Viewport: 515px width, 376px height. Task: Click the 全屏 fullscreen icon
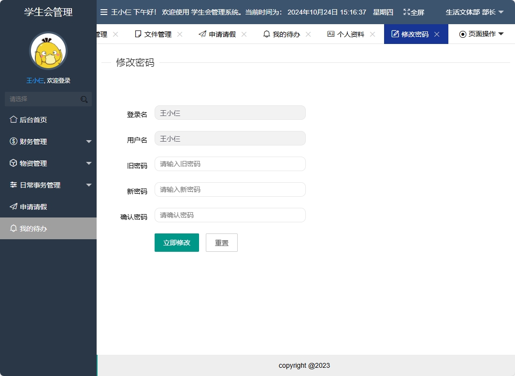(x=407, y=12)
